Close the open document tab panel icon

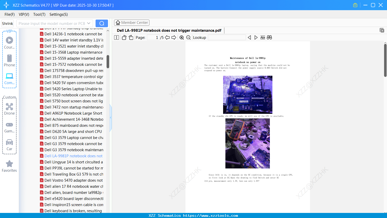(x=382, y=30)
